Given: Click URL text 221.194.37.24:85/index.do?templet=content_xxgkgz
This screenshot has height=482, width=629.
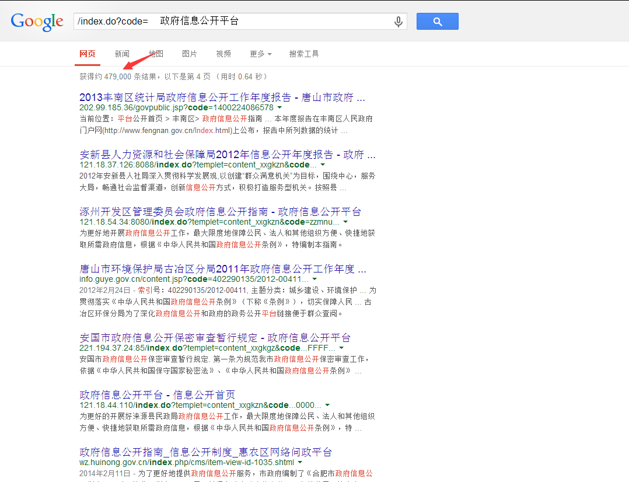Looking at the screenshot, I should [x=207, y=348].
